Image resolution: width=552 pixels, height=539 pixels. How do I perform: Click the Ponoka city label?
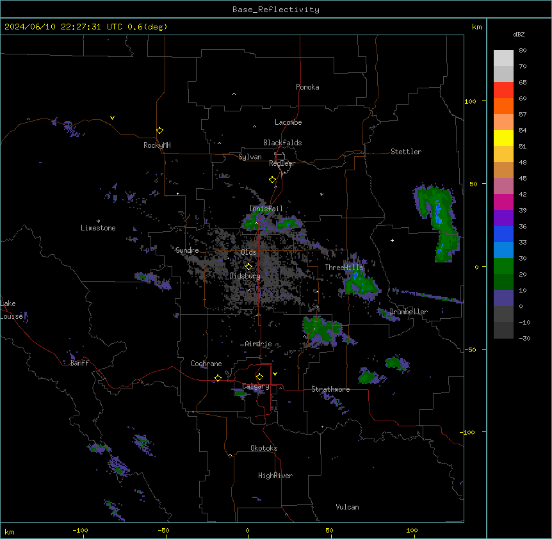[x=307, y=87]
